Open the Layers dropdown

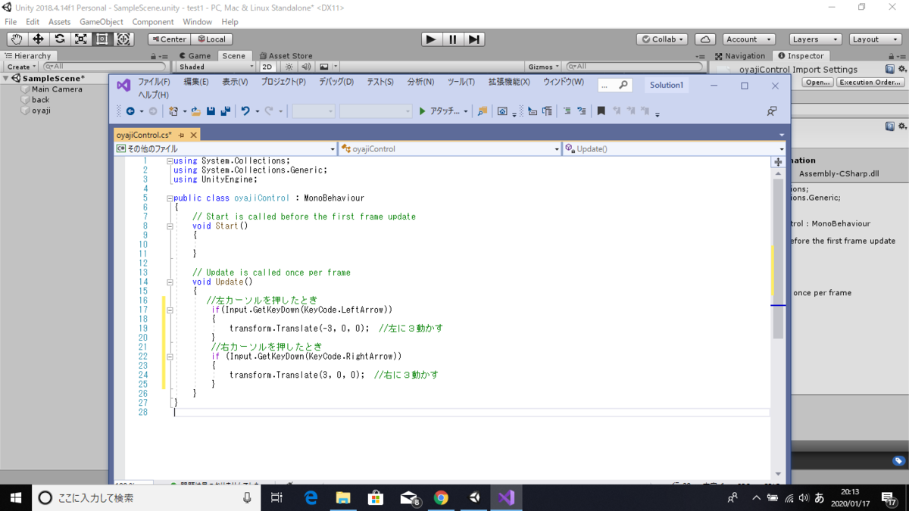point(815,39)
